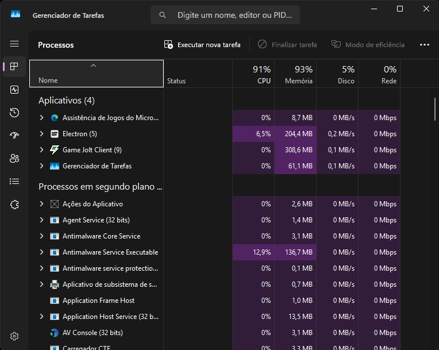
Task: Click Executar nova tarefa button
Action: click(x=202, y=45)
